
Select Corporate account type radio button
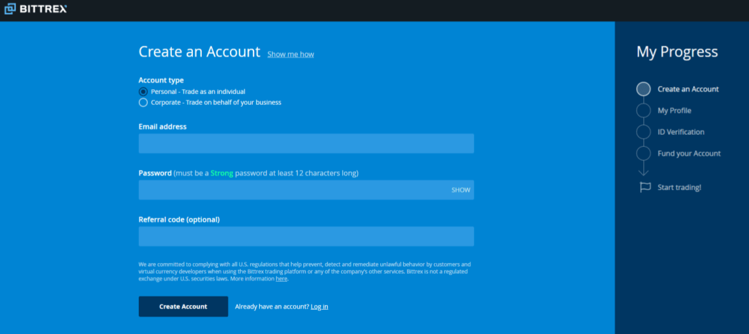click(143, 102)
